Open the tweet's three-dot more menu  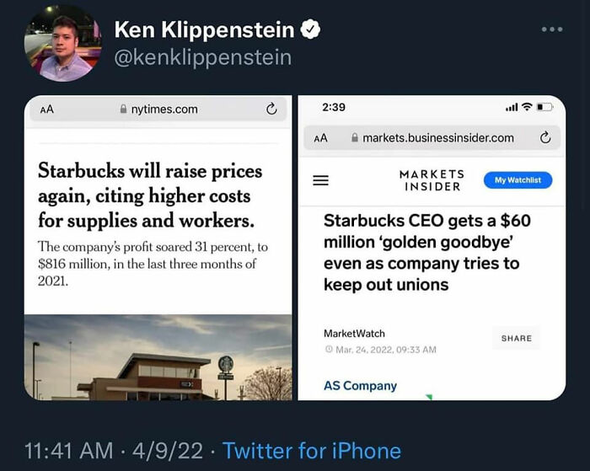[552, 29]
